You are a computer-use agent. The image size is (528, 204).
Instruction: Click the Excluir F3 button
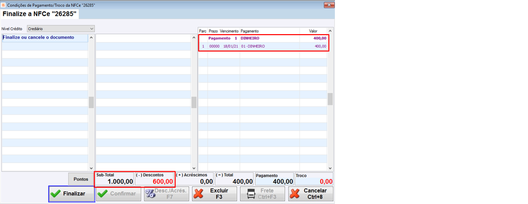point(215,194)
